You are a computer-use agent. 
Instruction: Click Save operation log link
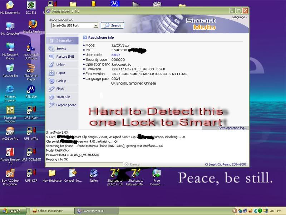[x=233, y=128]
